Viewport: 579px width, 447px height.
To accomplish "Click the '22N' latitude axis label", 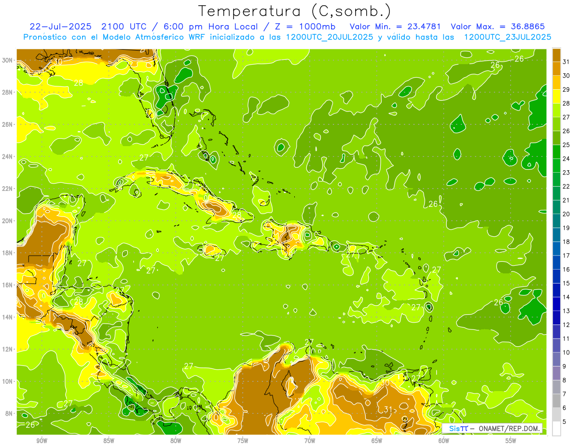I will tap(8, 189).
